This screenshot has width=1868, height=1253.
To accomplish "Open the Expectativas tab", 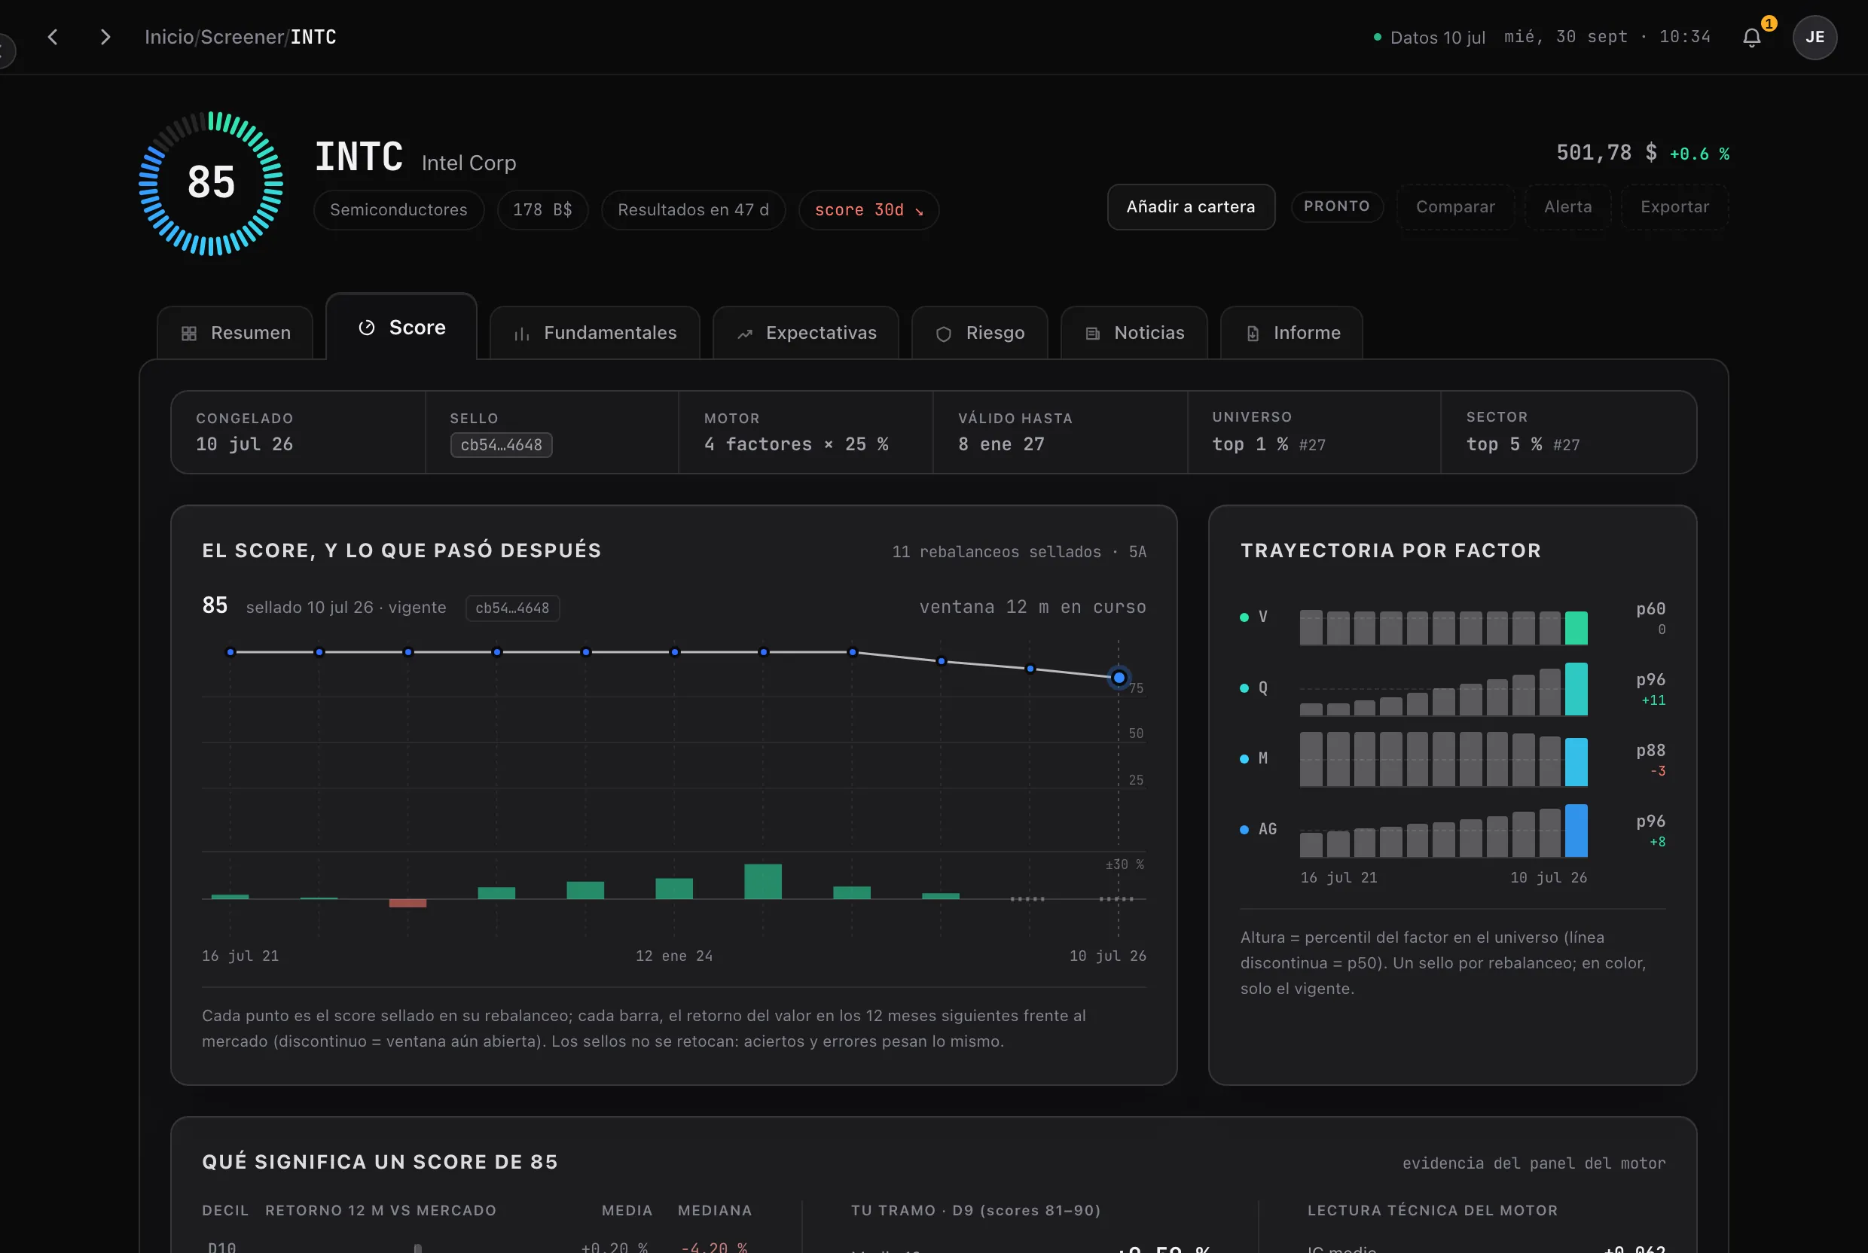I will 806,332.
